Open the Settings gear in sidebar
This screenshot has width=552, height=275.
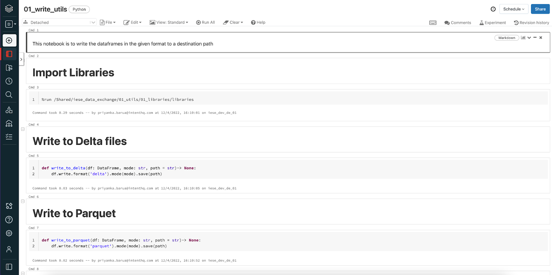tap(9, 233)
